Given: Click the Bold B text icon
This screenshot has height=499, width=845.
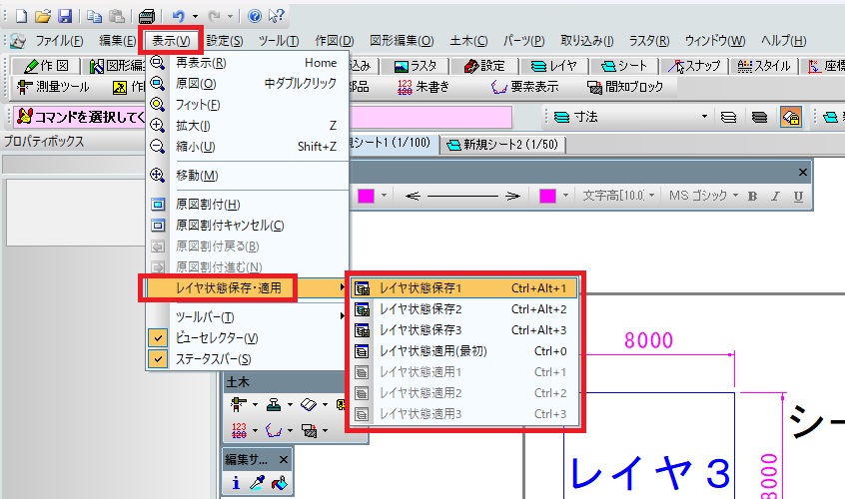Looking at the screenshot, I should coord(752,197).
